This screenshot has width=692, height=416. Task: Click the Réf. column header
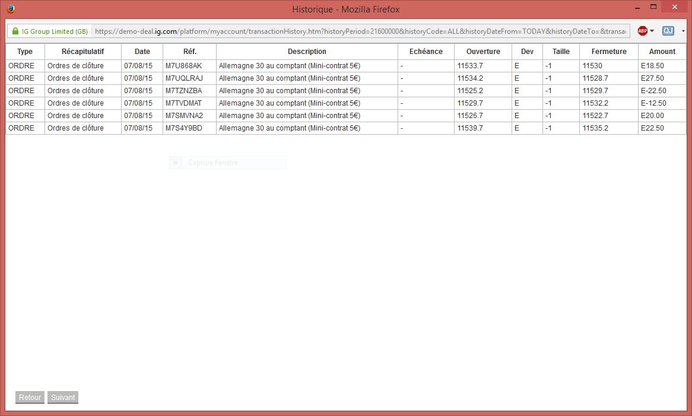pyautogui.click(x=190, y=52)
